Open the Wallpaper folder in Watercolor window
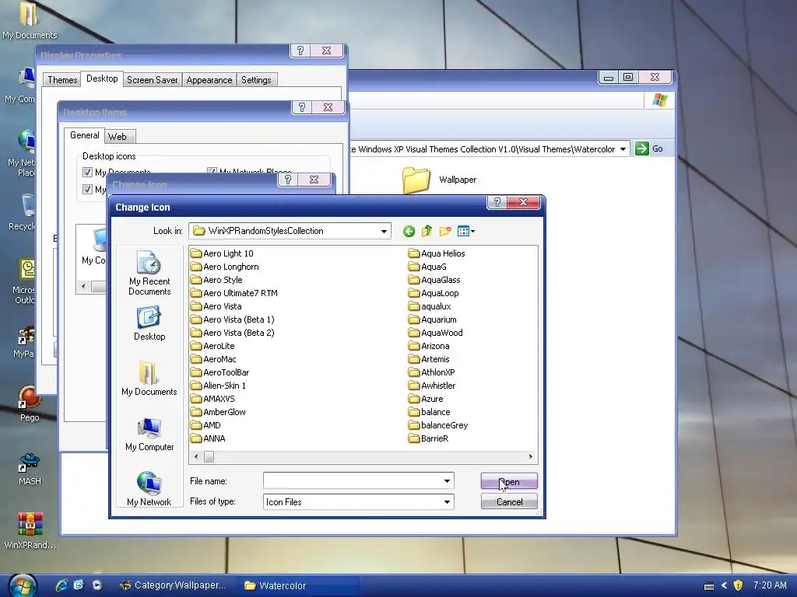797x597 pixels. tap(439, 180)
